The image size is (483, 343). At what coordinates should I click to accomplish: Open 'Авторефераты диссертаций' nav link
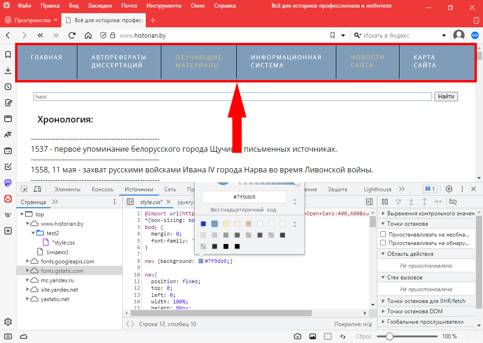coord(119,61)
